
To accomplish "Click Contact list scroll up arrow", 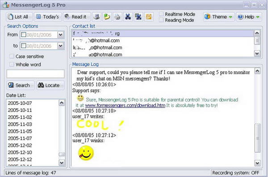I will point(257,33).
